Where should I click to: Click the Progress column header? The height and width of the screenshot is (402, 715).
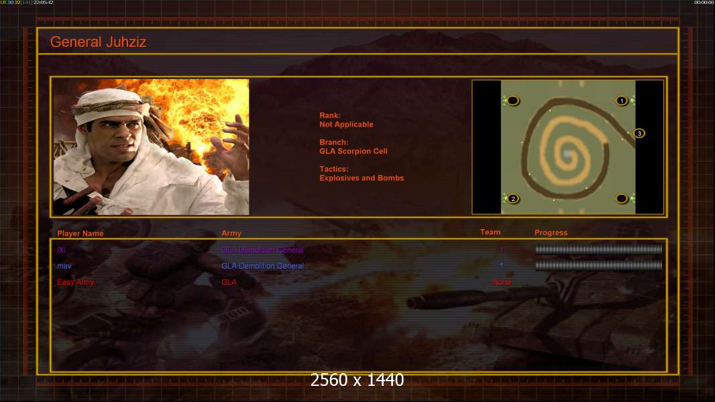pyautogui.click(x=551, y=232)
